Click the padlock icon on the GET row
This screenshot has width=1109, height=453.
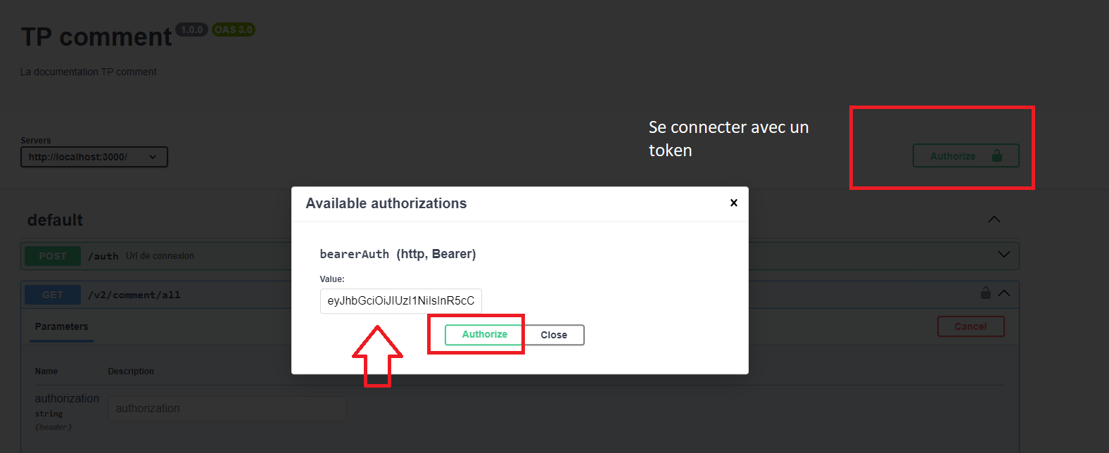coord(986,293)
